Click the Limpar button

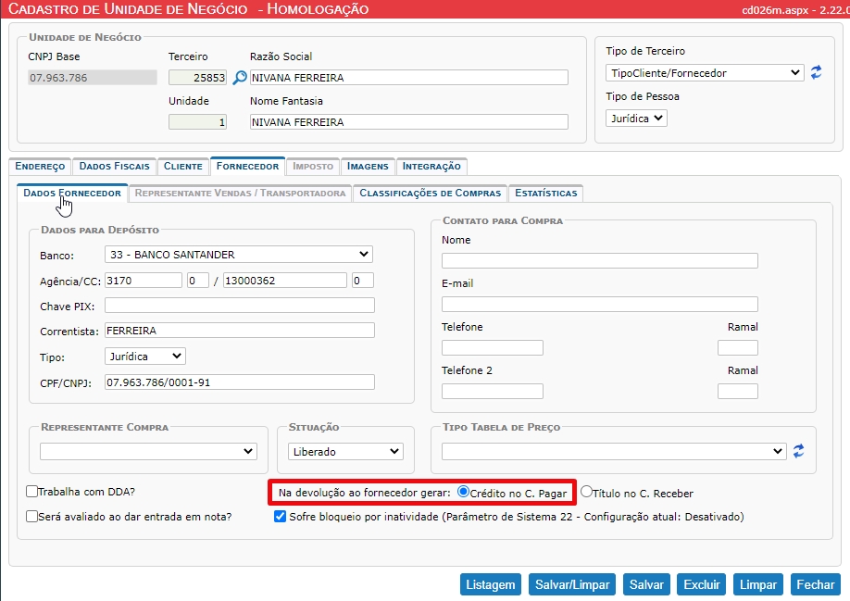click(x=757, y=584)
